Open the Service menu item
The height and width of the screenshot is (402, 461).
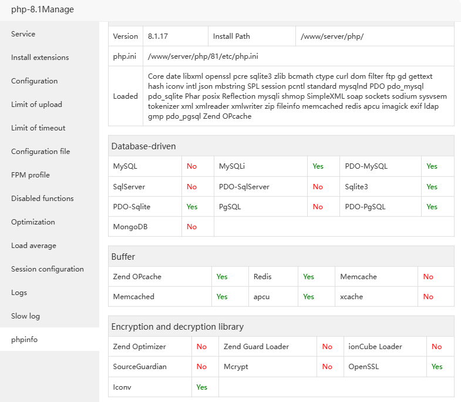coord(23,34)
